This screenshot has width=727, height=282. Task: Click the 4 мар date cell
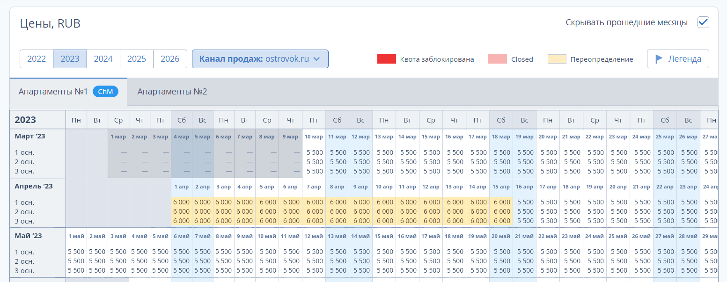coord(182,137)
